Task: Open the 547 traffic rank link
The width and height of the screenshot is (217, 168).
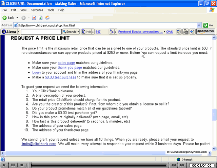Action: pos(98,32)
